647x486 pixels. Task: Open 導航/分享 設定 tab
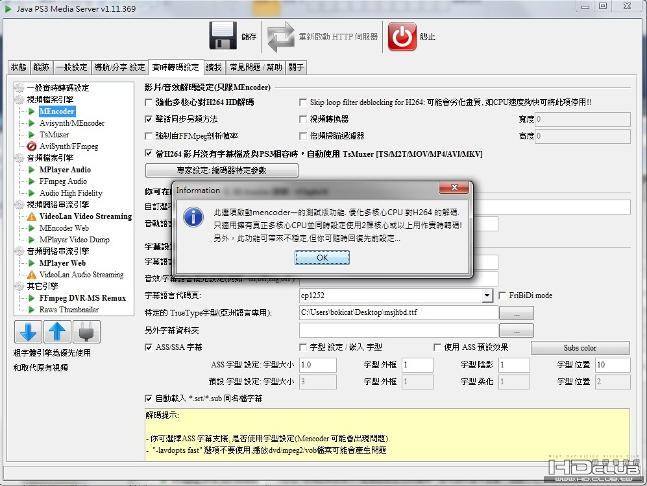[x=119, y=67]
